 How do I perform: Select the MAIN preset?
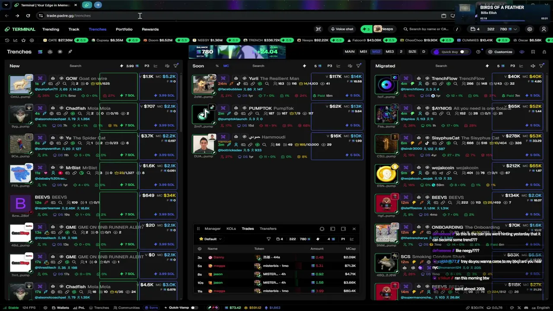[350, 52]
